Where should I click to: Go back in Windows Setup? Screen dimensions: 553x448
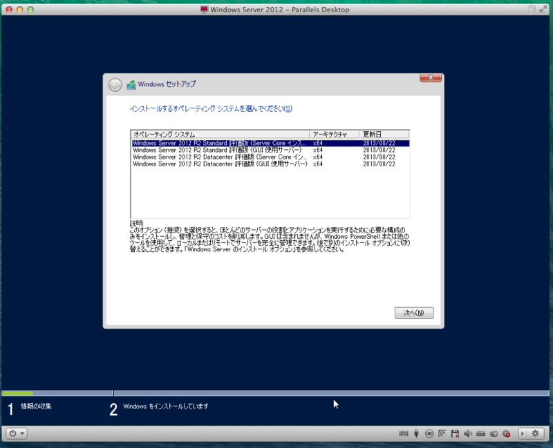115,85
